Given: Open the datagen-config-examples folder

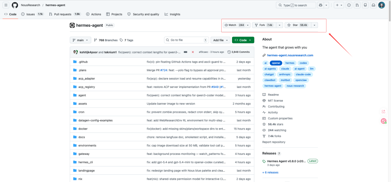Looking at the screenshot, I should (x=96, y=120).
